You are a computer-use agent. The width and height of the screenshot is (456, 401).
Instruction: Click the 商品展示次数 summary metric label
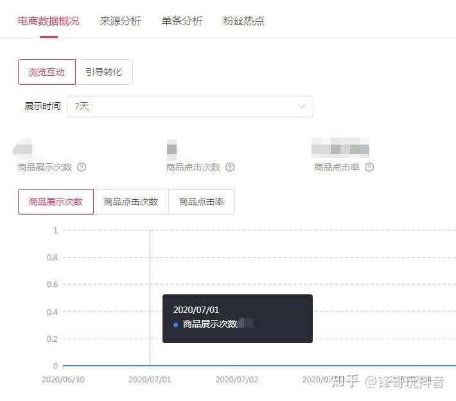[x=44, y=167]
